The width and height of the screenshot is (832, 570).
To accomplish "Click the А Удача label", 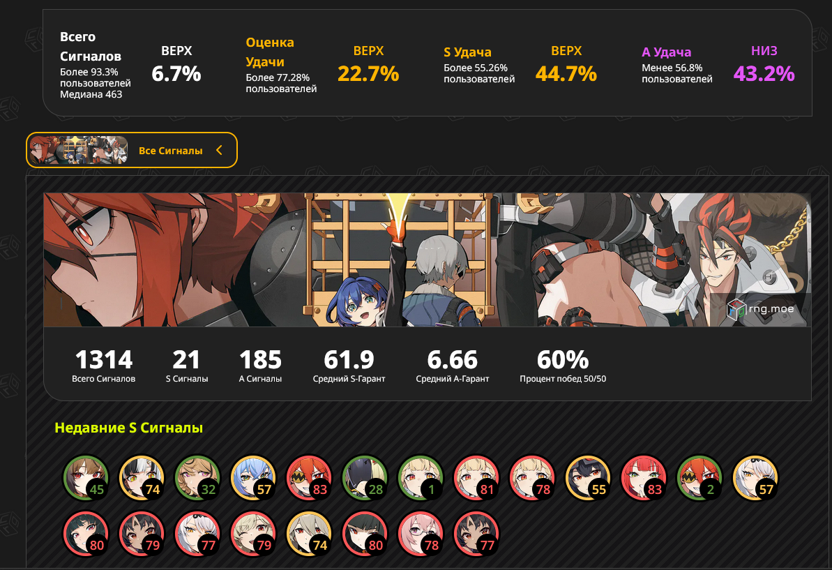I will coord(667,52).
